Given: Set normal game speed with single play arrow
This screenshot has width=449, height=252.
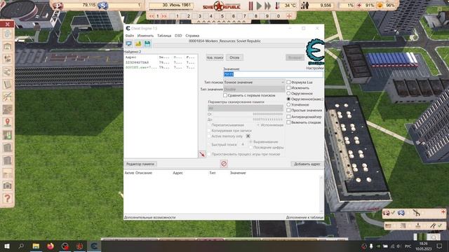Looking at the screenshot, I should pos(259,6).
